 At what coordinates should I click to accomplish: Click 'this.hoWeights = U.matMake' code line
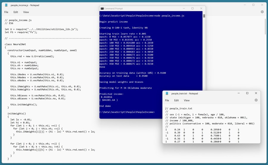pos(46,89)
